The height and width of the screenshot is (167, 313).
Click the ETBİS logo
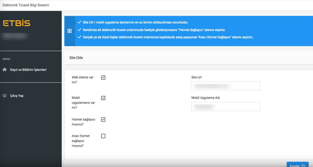(17, 23)
